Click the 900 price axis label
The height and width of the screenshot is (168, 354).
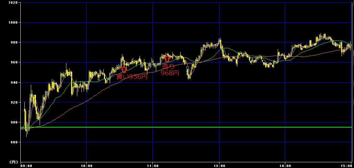click(x=15, y=122)
